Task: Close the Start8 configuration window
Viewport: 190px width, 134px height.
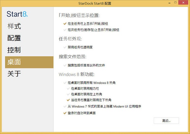Action: coord(183,3)
